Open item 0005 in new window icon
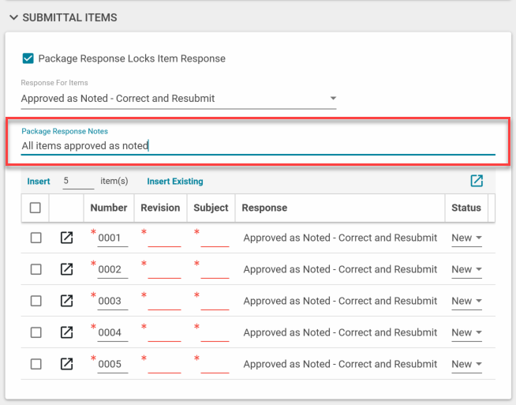Image resolution: width=516 pixels, height=405 pixels. click(67, 364)
